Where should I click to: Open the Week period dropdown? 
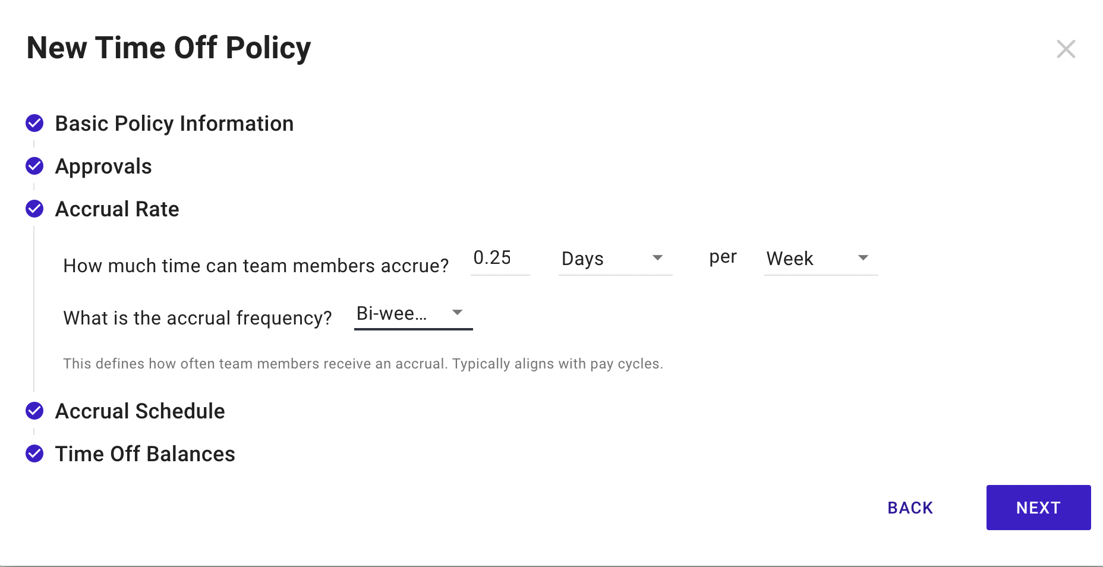820,259
